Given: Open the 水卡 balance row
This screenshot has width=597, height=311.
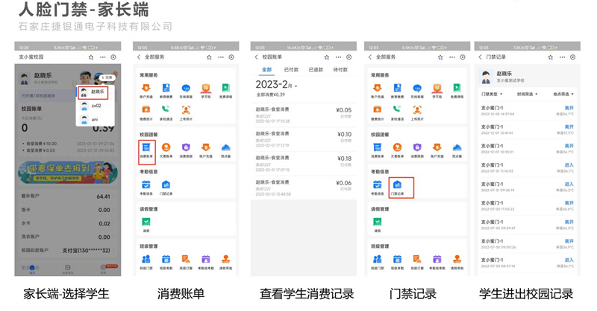Looking at the screenshot, I should pyautogui.click(x=67, y=224).
